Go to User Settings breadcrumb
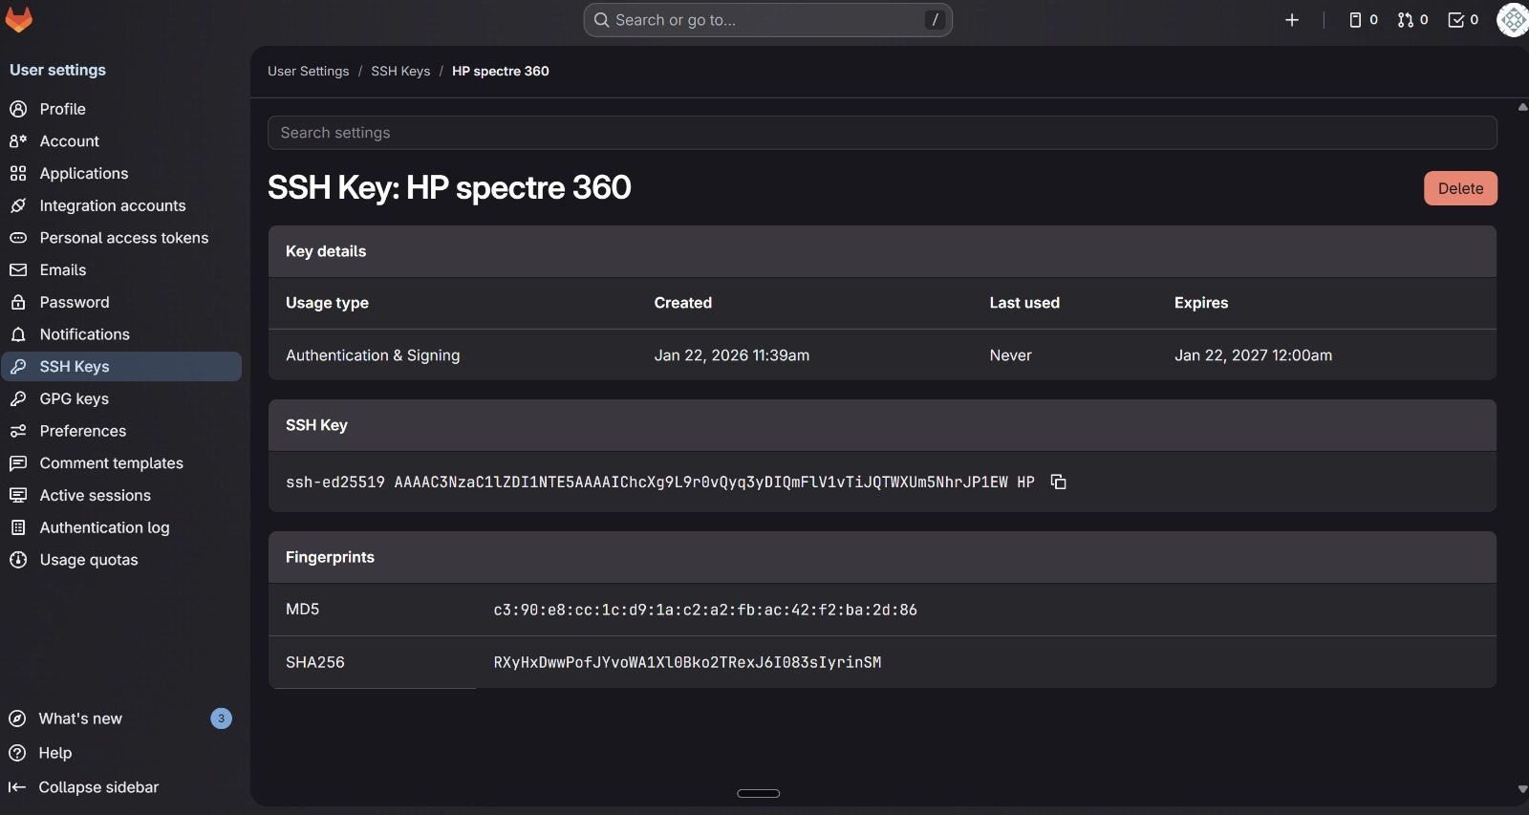The image size is (1529, 815). pyautogui.click(x=309, y=71)
